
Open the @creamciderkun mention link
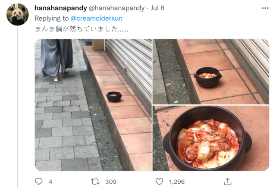tap(97, 18)
